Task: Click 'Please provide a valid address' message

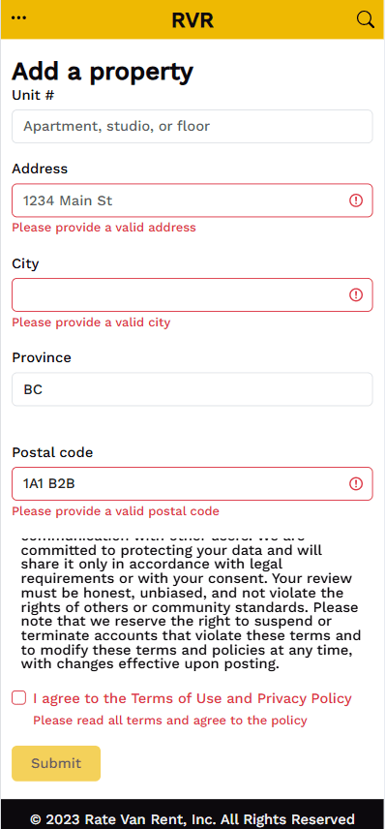Action: 104,228
